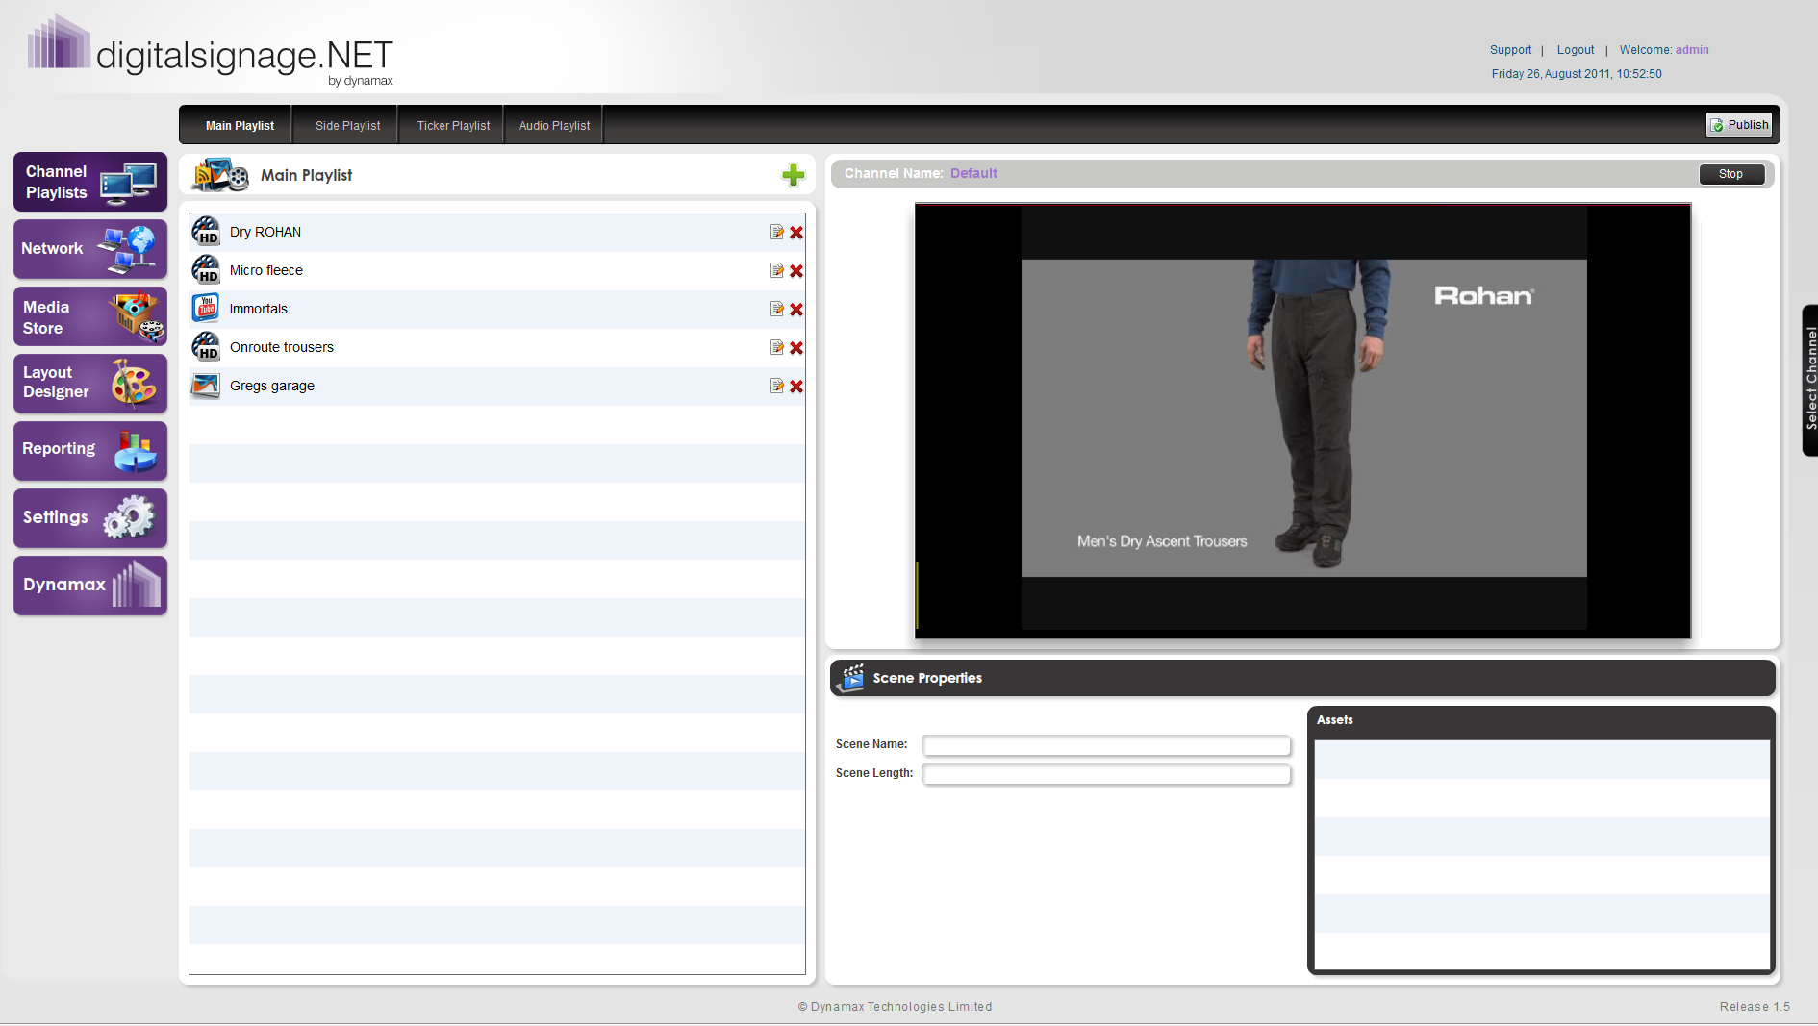Open the Settings section
The width and height of the screenshot is (1818, 1026).
click(90, 518)
